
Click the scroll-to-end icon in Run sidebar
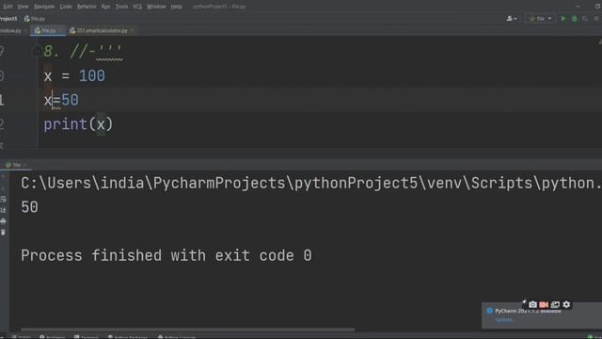[4, 210]
